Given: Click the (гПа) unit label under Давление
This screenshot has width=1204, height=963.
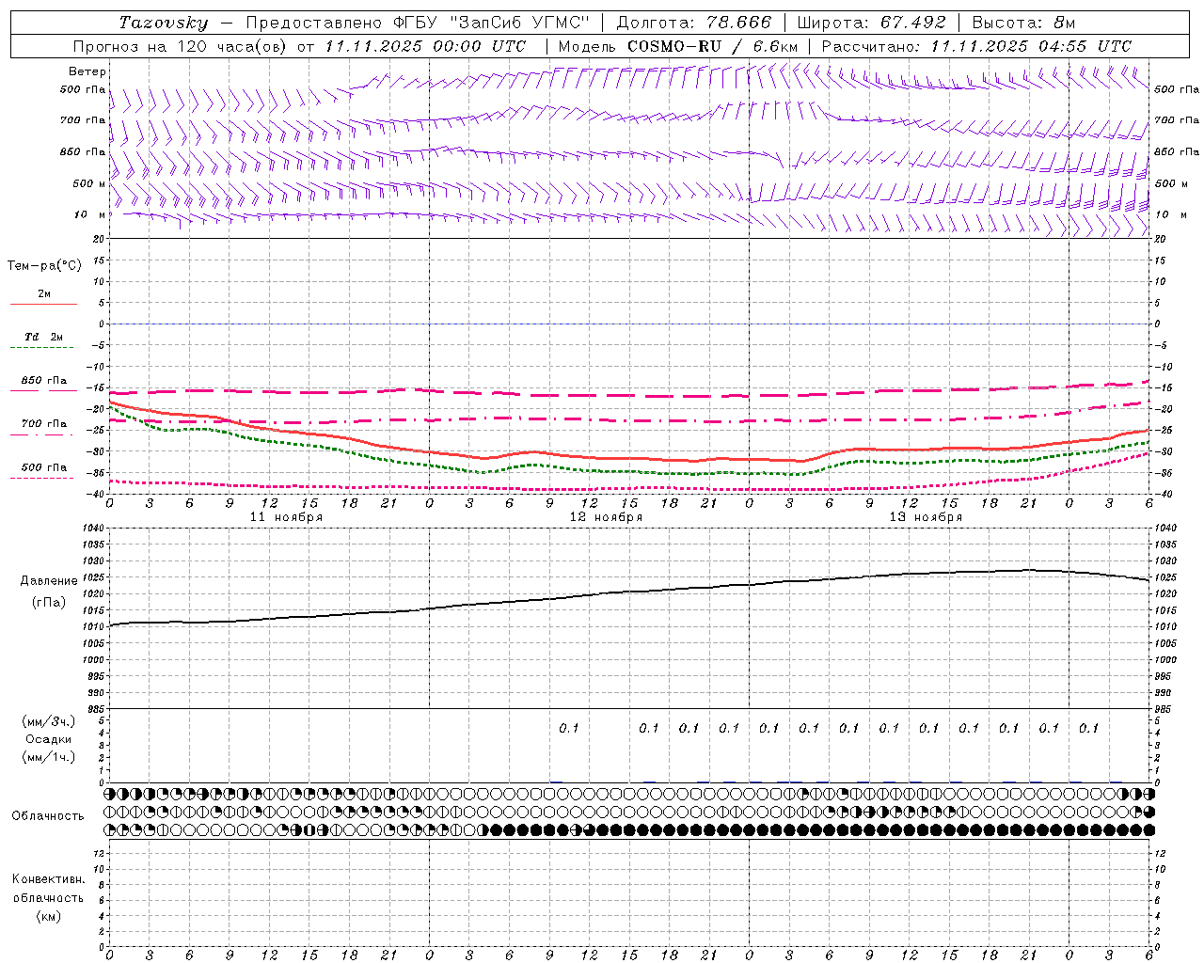Looking at the screenshot, I should (48, 602).
